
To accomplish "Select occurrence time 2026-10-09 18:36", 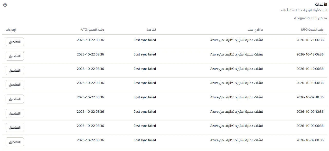I will (310, 97).
